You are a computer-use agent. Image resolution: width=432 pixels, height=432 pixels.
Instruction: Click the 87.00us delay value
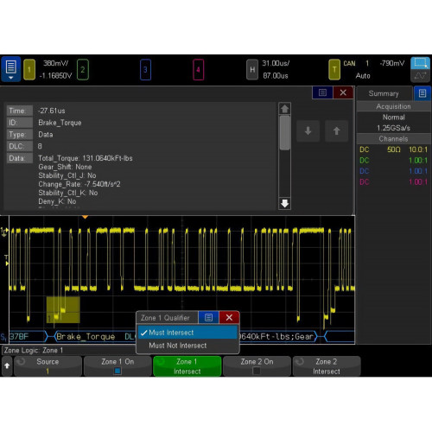pos(276,76)
